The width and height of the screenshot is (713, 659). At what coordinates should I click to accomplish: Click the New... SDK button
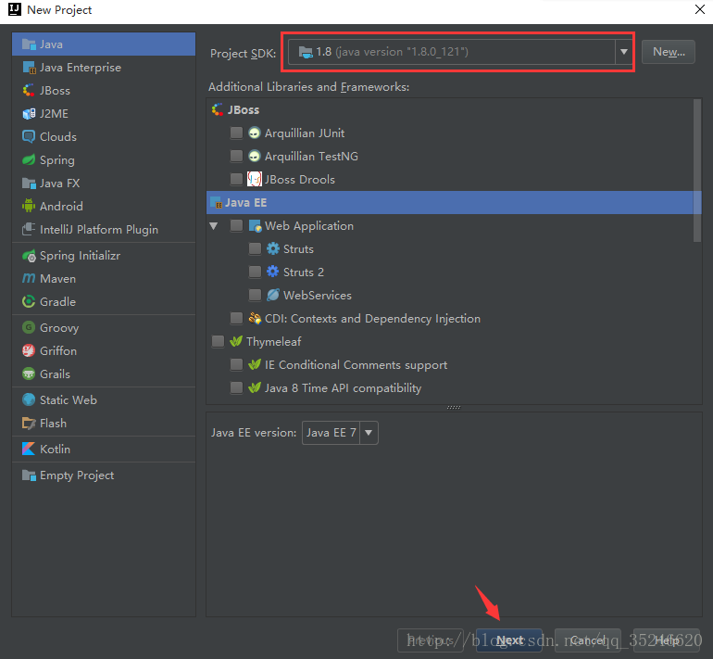(x=668, y=52)
